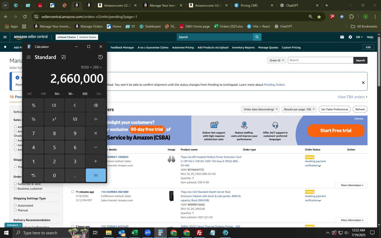Viewport: 381px width, 238px height.
Task: Check Subscribe & Save filter checkbox
Action: click(x=15, y=184)
